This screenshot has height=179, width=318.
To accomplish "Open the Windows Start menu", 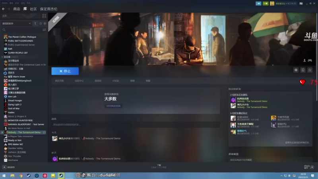I will [x=4, y=175].
